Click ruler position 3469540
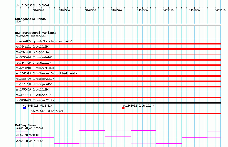The image size is (228, 147). coord(38,10)
